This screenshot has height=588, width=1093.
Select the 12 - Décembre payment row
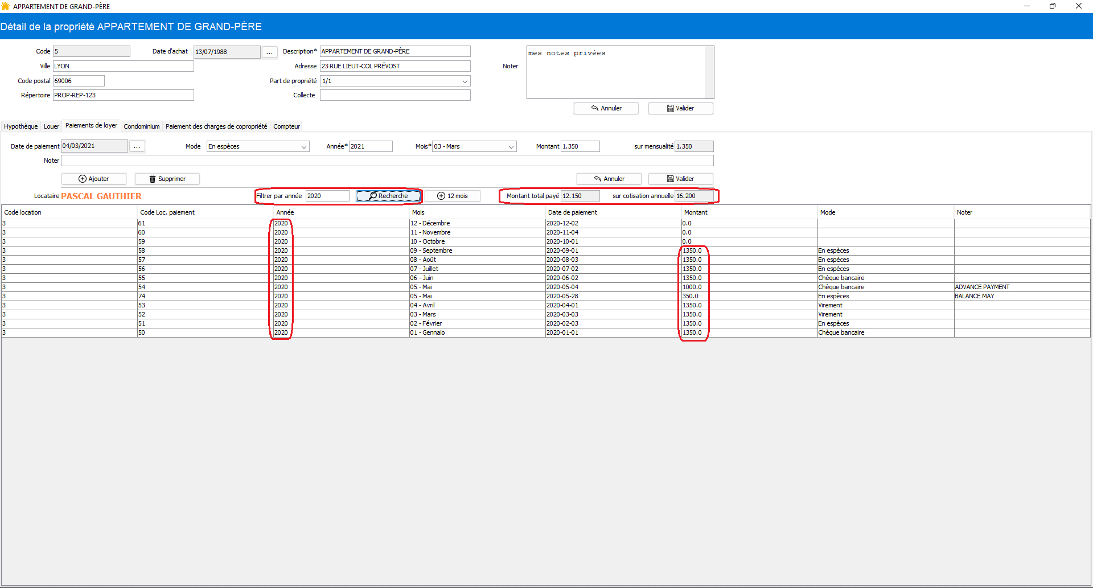[546, 223]
